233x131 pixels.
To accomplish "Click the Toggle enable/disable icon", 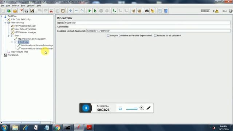I will coord(82,11).
